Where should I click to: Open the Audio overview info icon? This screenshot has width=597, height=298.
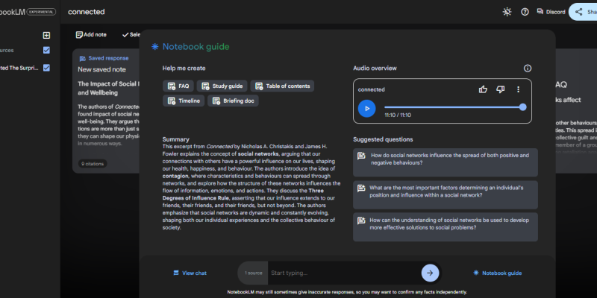coord(528,69)
